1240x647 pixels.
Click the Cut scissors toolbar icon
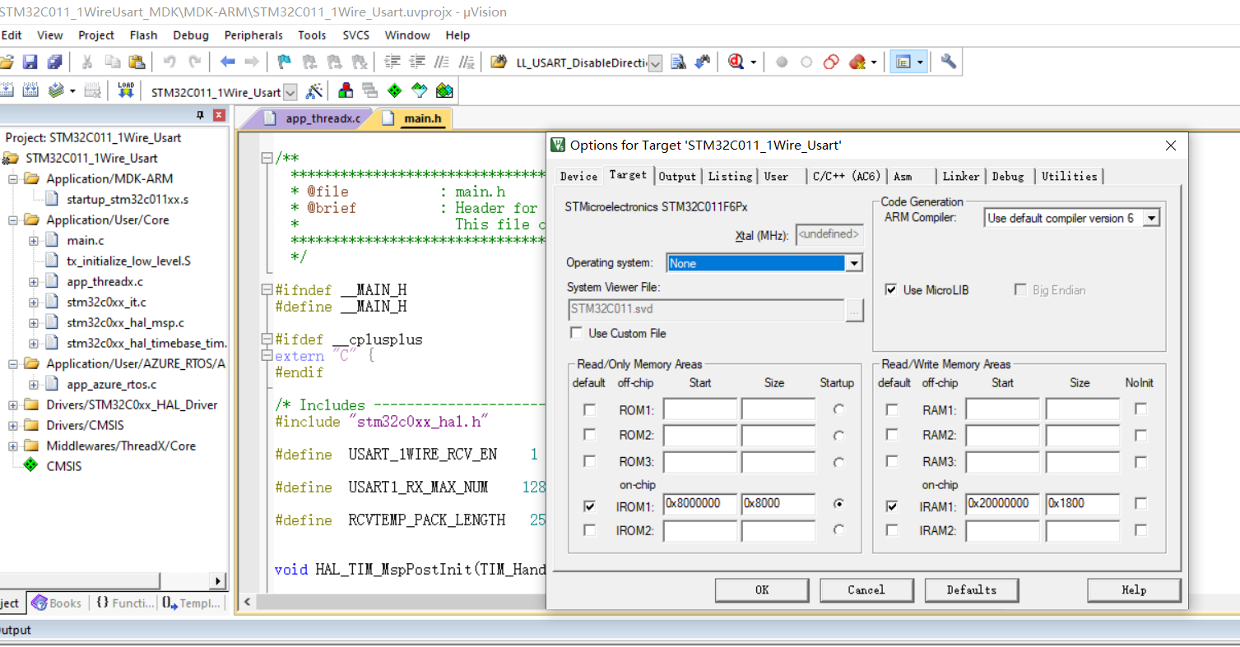(87, 62)
